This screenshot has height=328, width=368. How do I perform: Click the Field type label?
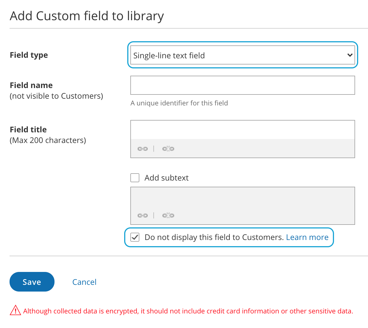(29, 55)
